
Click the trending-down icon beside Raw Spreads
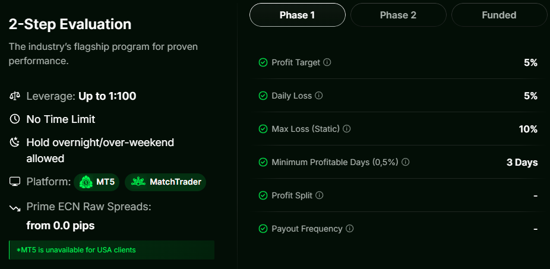pos(15,207)
